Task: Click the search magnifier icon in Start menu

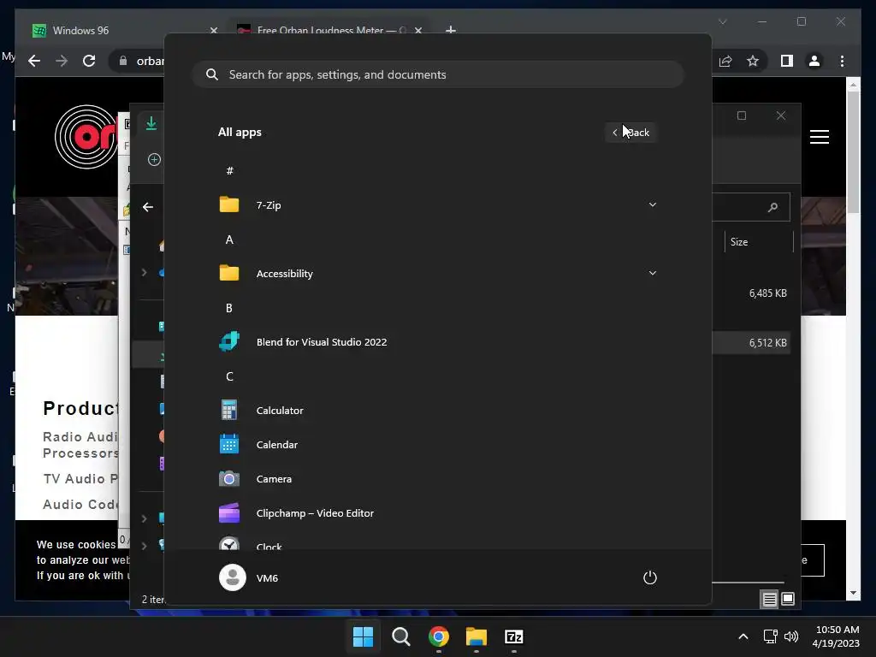Action: click(x=212, y=74)
